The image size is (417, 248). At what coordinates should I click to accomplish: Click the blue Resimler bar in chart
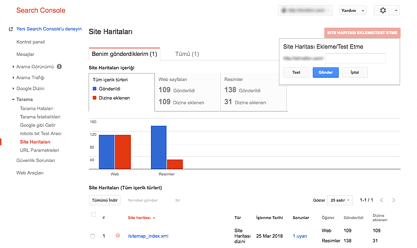(159, 147)
